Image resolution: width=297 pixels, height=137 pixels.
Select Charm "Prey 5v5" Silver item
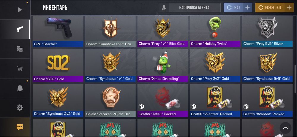[x=267, y=31]
